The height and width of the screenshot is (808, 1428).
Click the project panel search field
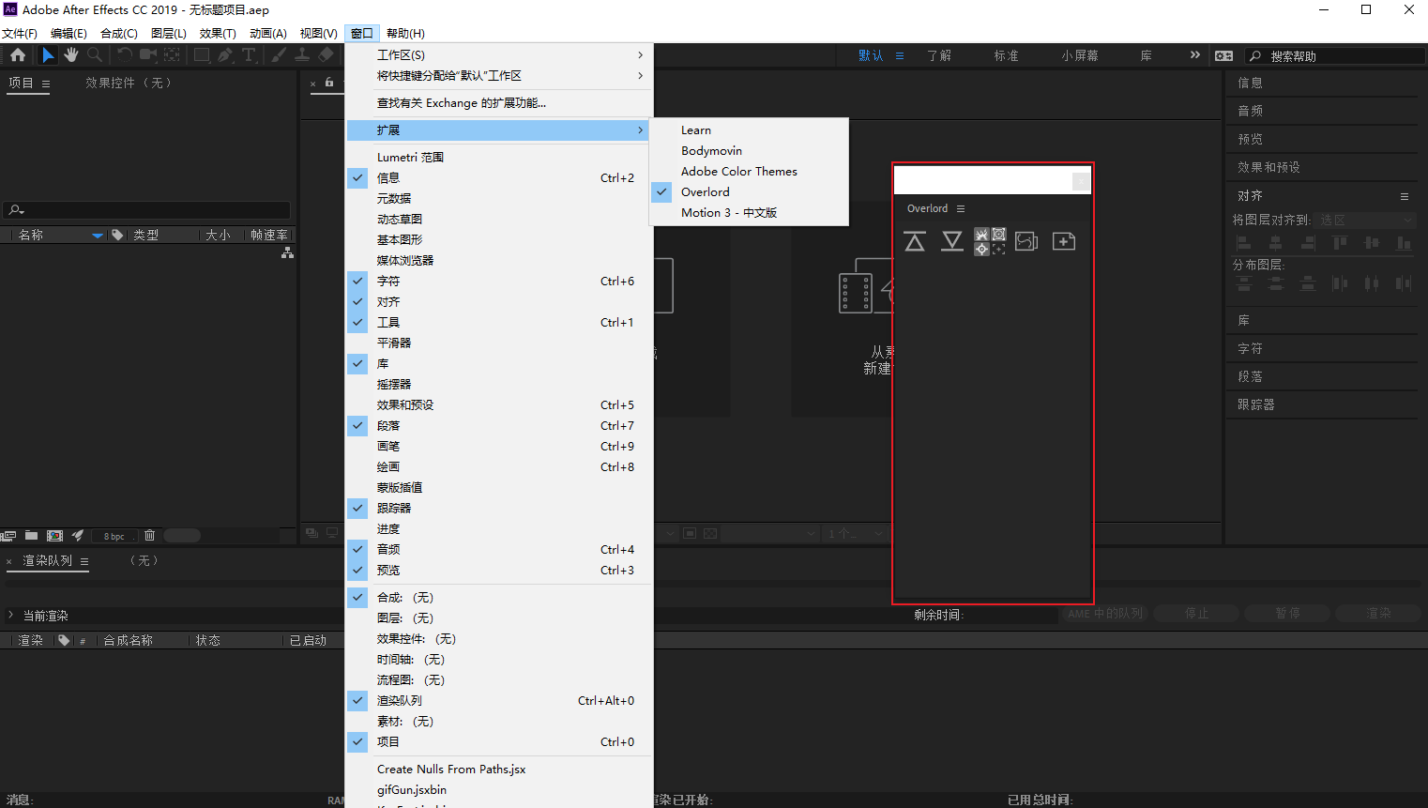point(146,209)
